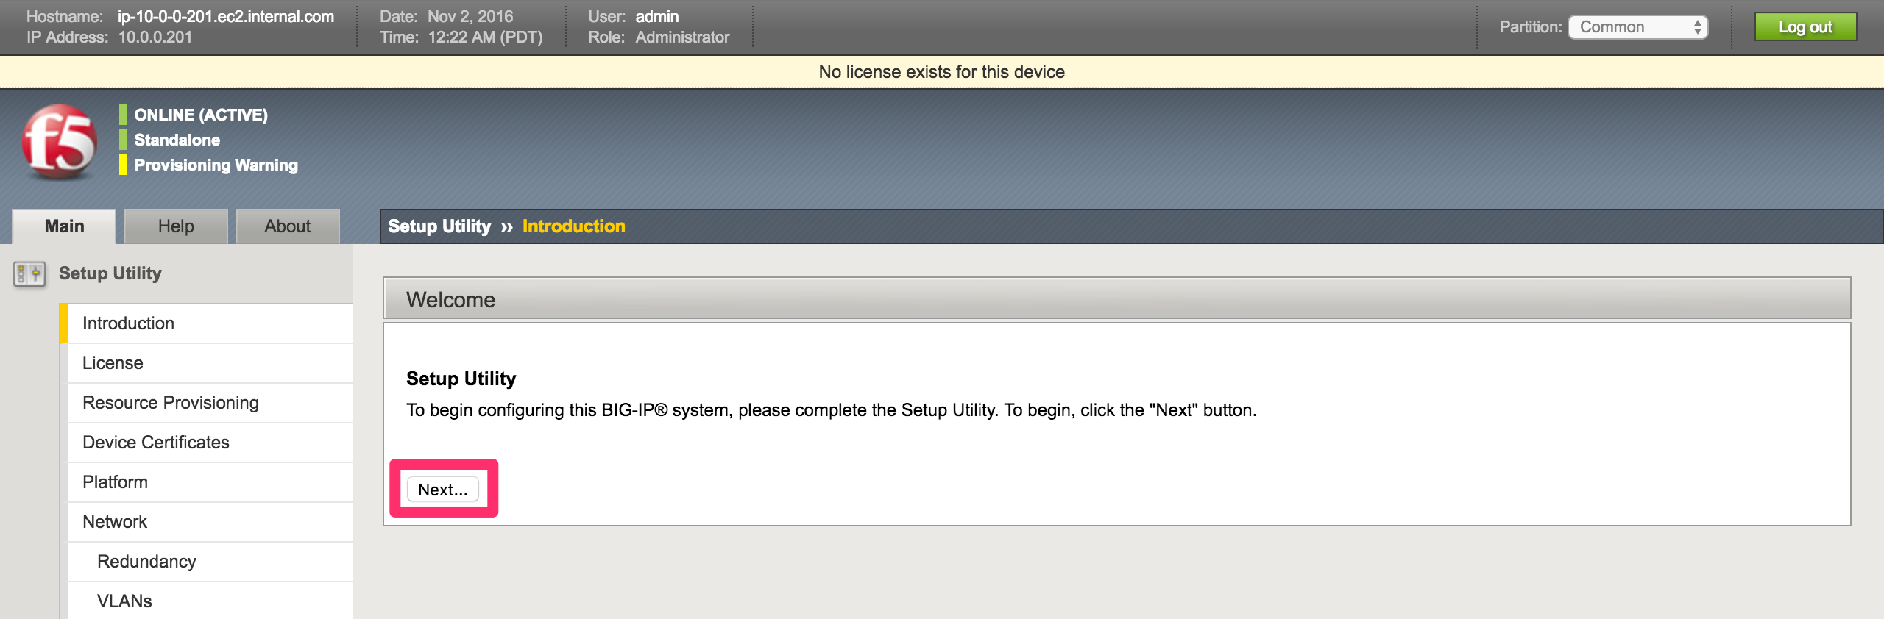Open License in the setup sidebar

pyautogui.click(x=210, y=363)
